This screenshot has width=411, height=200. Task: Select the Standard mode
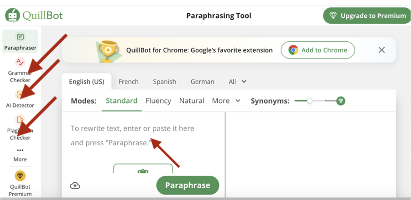pyautogui.click(x=122, y=101)
